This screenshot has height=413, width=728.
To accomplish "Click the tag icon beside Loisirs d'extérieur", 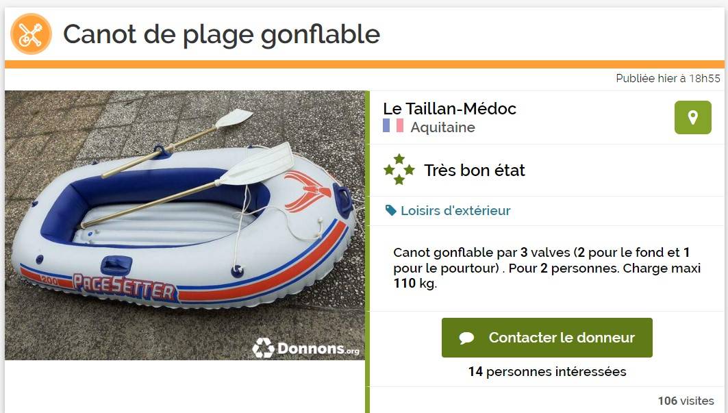I will tap(391, 211).
